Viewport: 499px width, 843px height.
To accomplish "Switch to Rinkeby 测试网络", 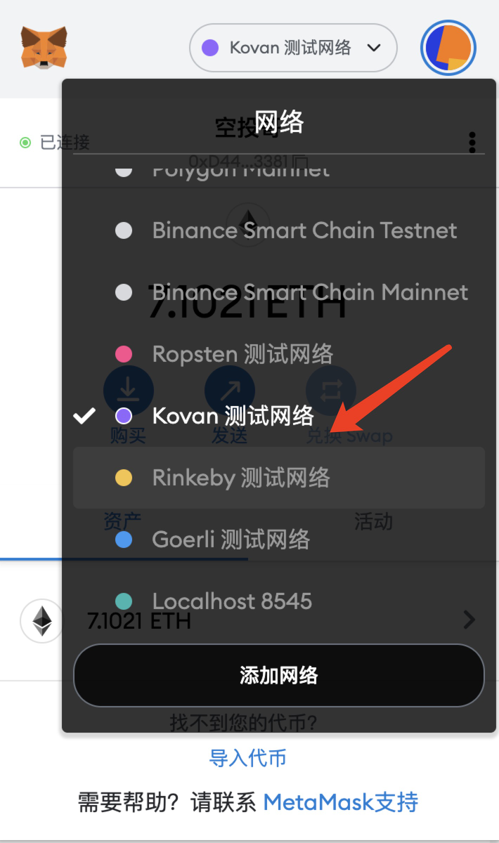I will 240,478.
